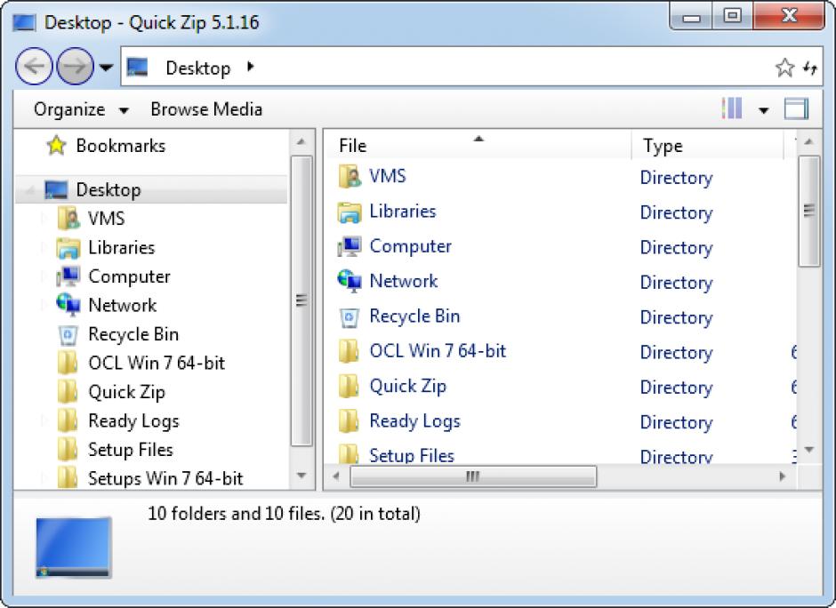The height and width of the screenshot is (608, 836).
Task: Click Quick Zip folder icon in file list
Action: pos(349,387)
